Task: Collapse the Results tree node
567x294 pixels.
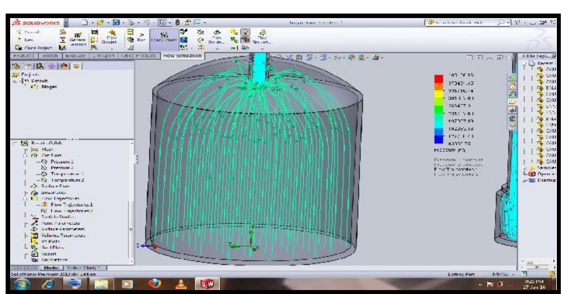Action: pos(16,143)
